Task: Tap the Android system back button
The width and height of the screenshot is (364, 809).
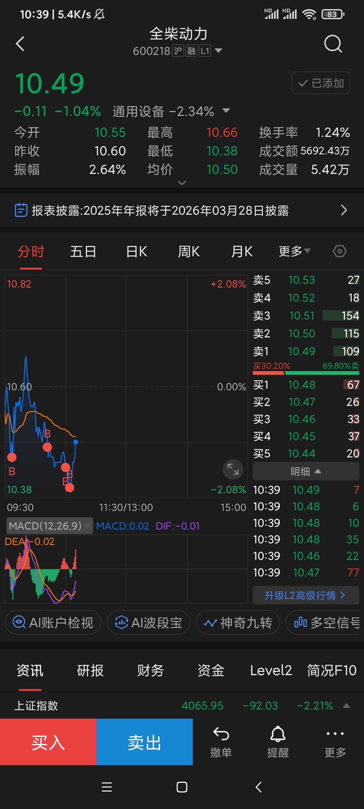Action: (x=259, y=787)
